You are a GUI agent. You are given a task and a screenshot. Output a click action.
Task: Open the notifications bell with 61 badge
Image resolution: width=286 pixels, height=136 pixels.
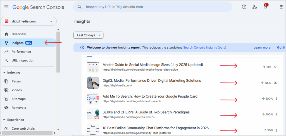click(265, 7)
